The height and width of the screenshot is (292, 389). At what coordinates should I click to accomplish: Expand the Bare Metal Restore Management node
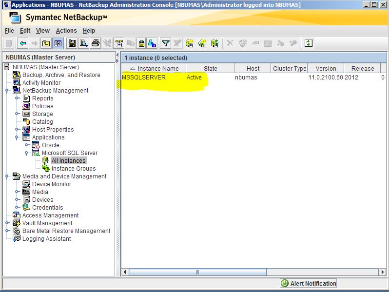[7, 231]
